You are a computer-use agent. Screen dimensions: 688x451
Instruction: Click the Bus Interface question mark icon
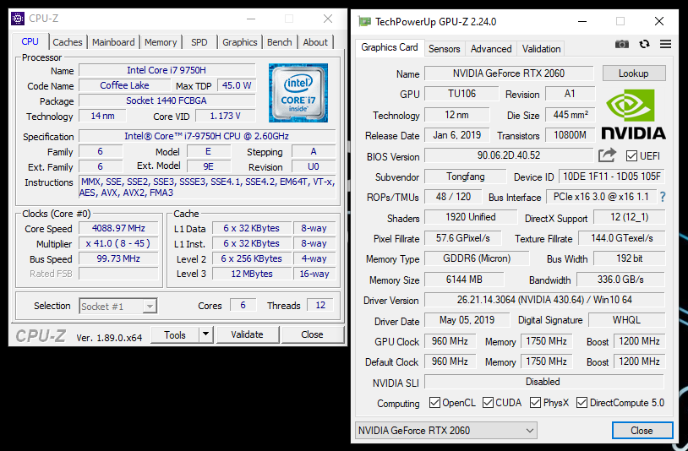662,198
